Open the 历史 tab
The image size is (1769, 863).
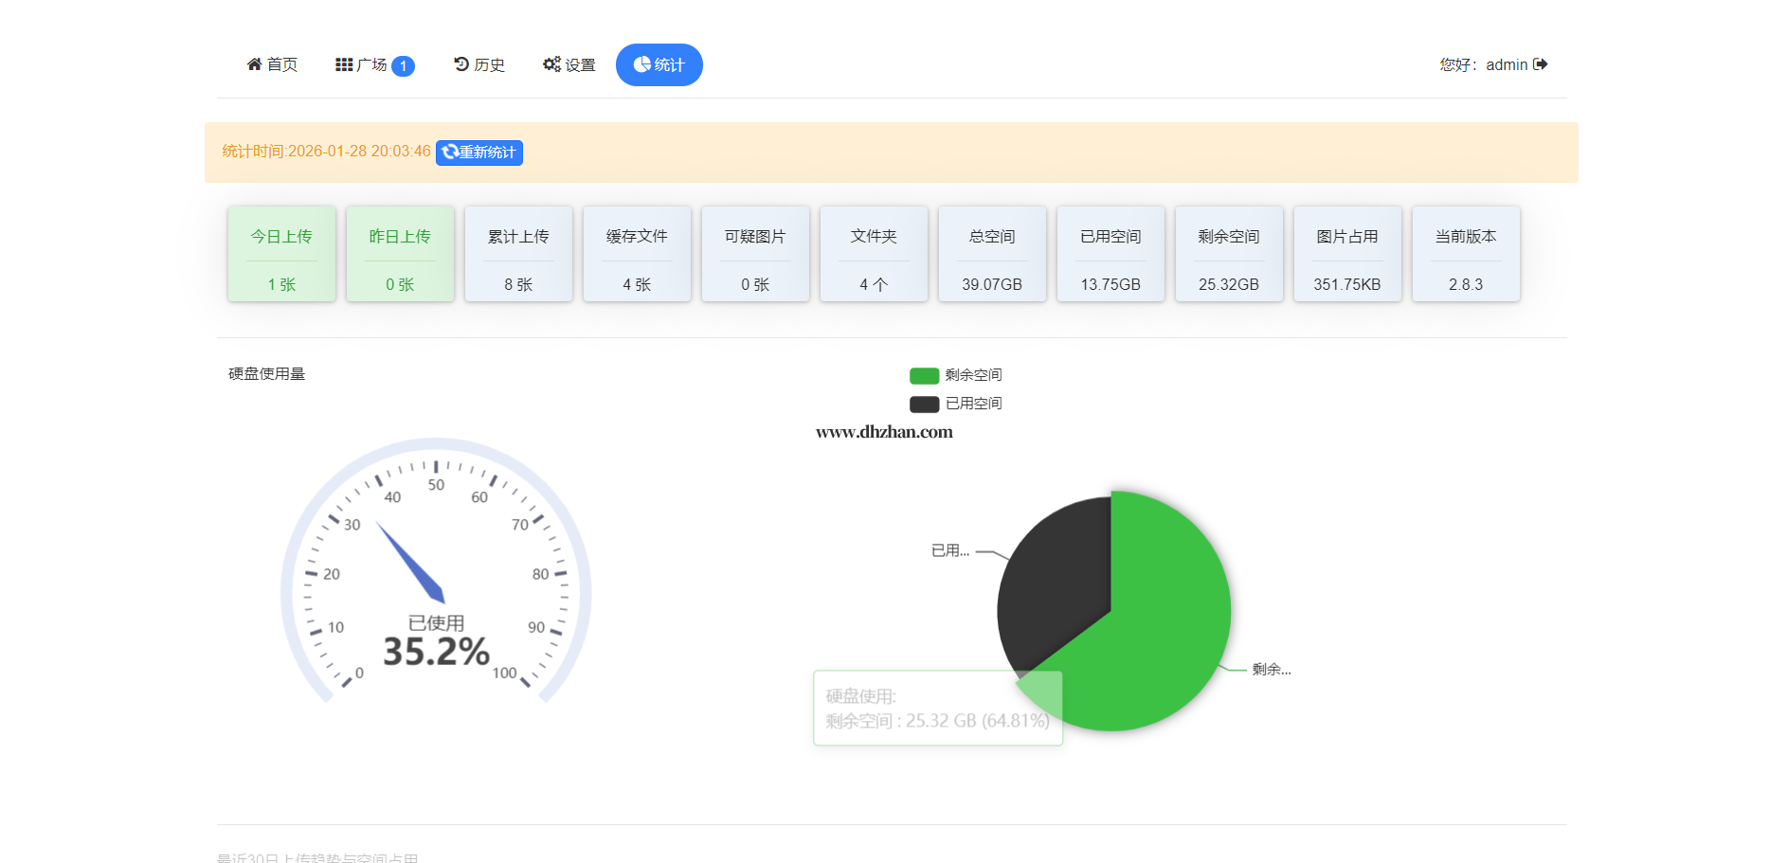(x=479, y=64)
